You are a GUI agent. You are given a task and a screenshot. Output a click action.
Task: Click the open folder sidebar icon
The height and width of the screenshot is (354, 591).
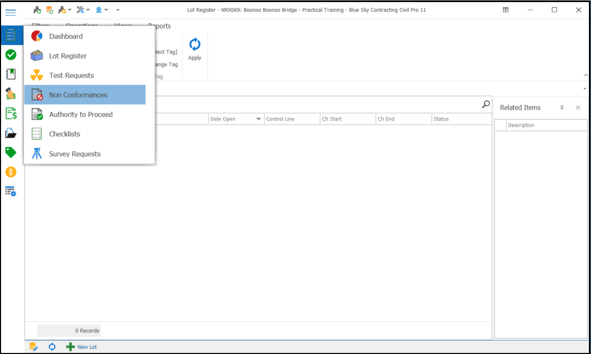coord(10,133)
